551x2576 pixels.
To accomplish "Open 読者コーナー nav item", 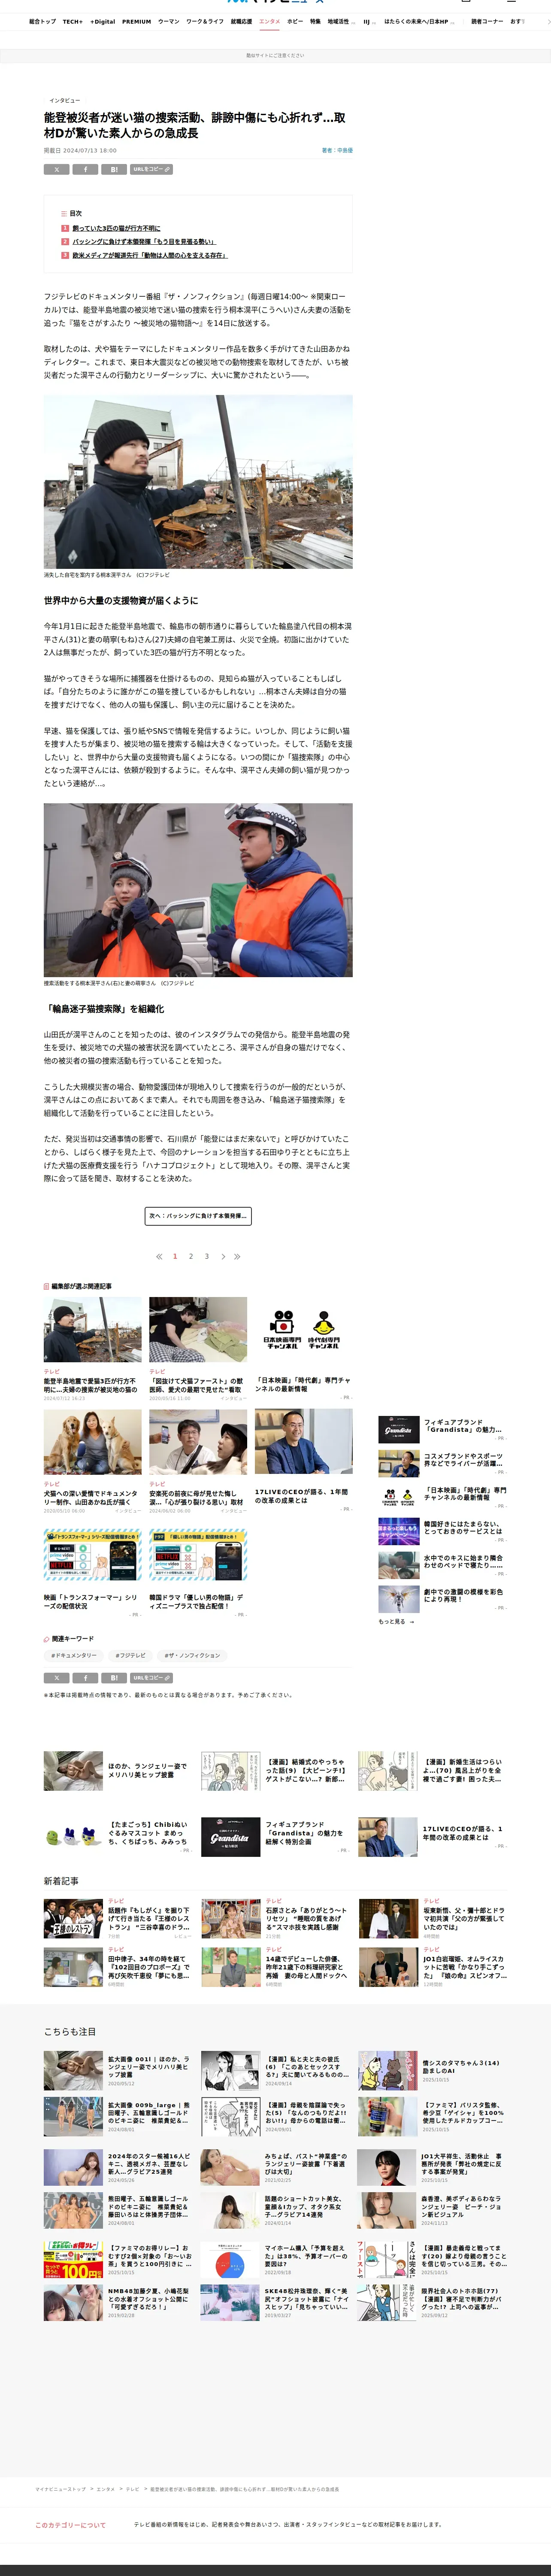I will pyautogui.click(x=487, y=21).
